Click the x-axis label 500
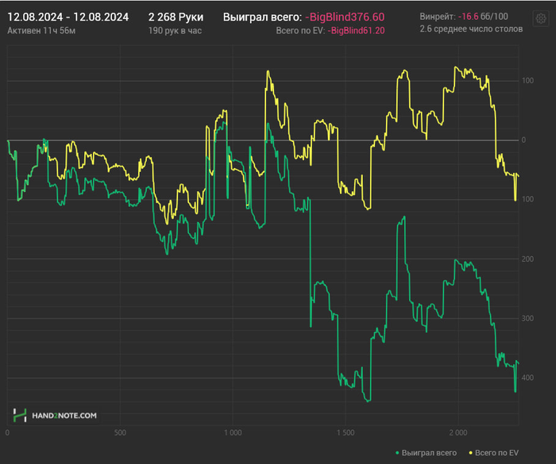Viewport: 556px width, 464px height. (x=120, y=433)
